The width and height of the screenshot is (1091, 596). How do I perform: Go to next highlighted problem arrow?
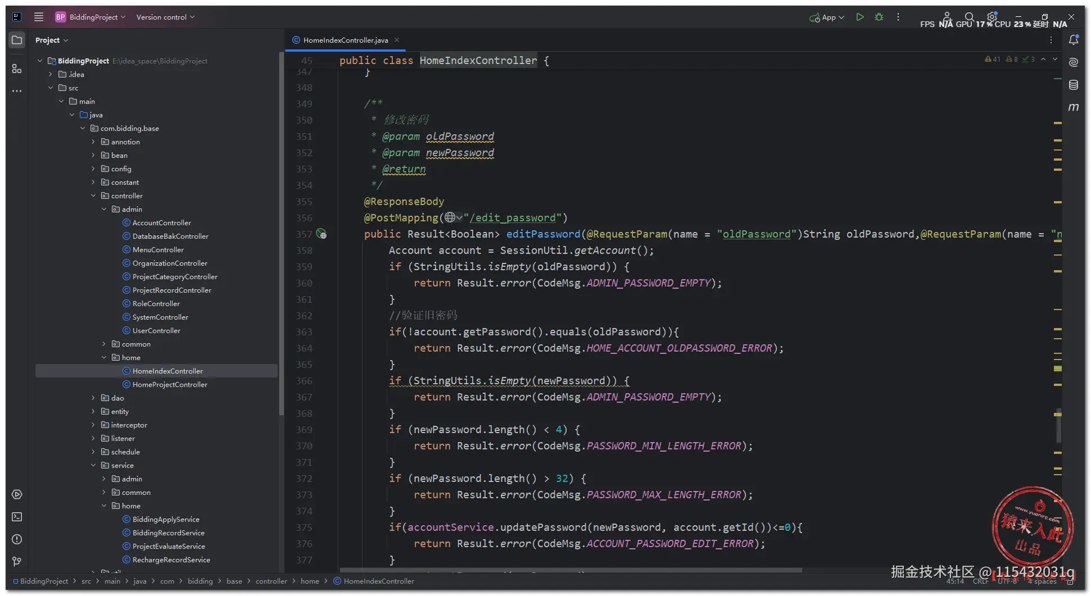click(x=1055, y=59)
